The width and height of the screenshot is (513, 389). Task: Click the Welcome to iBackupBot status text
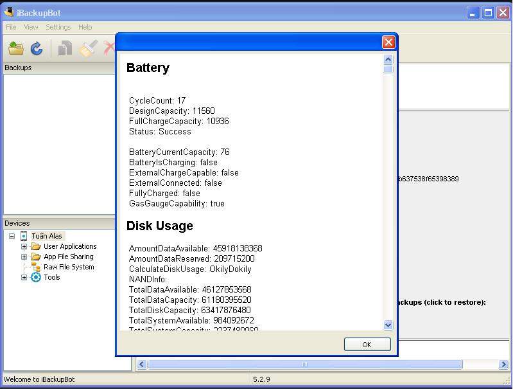39,379
